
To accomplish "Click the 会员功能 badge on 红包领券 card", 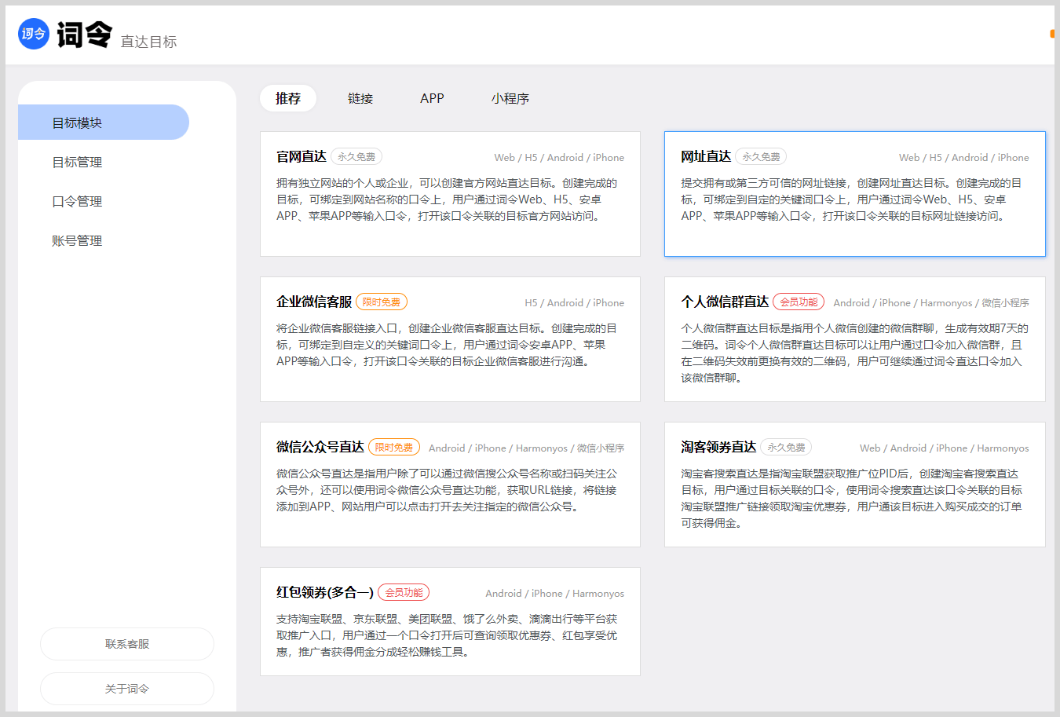I will coord(404,592).
